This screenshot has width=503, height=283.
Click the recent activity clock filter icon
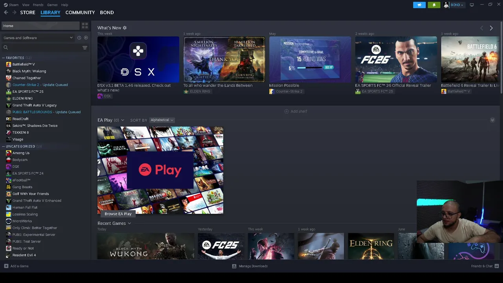(x=79, y=38)
